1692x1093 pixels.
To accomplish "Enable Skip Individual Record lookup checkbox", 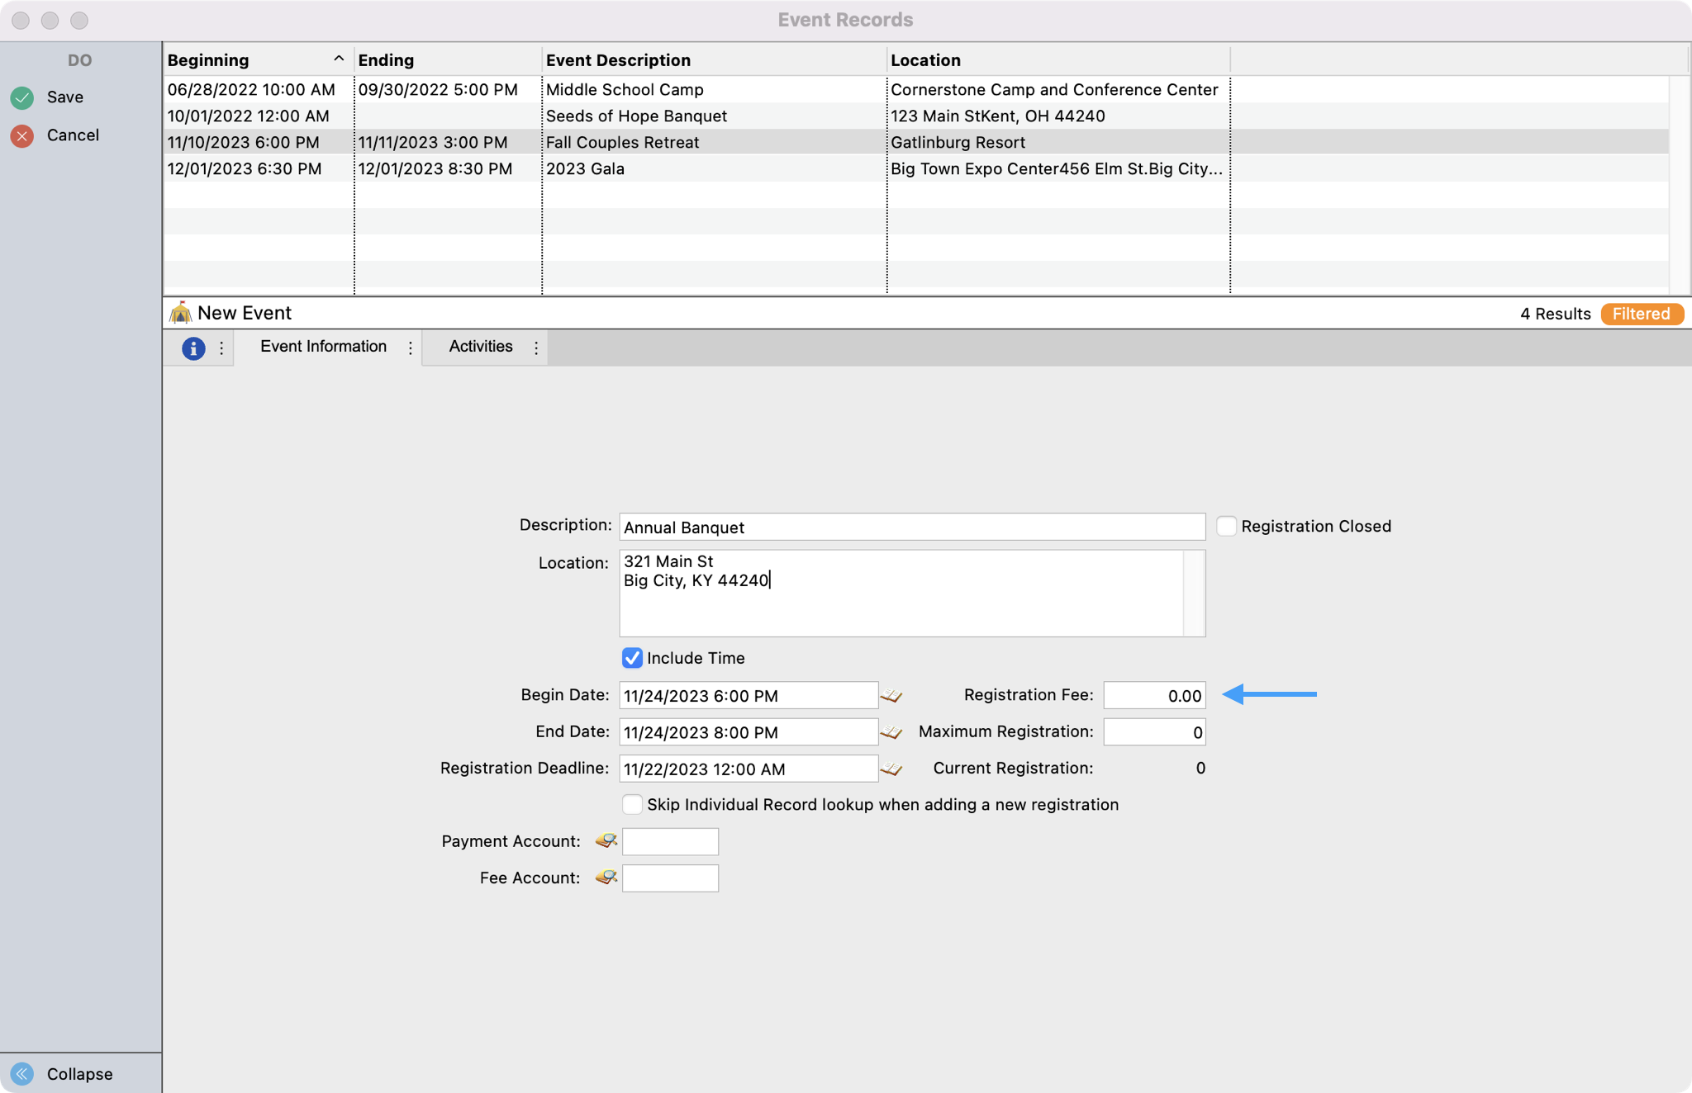I will (632, 805).
